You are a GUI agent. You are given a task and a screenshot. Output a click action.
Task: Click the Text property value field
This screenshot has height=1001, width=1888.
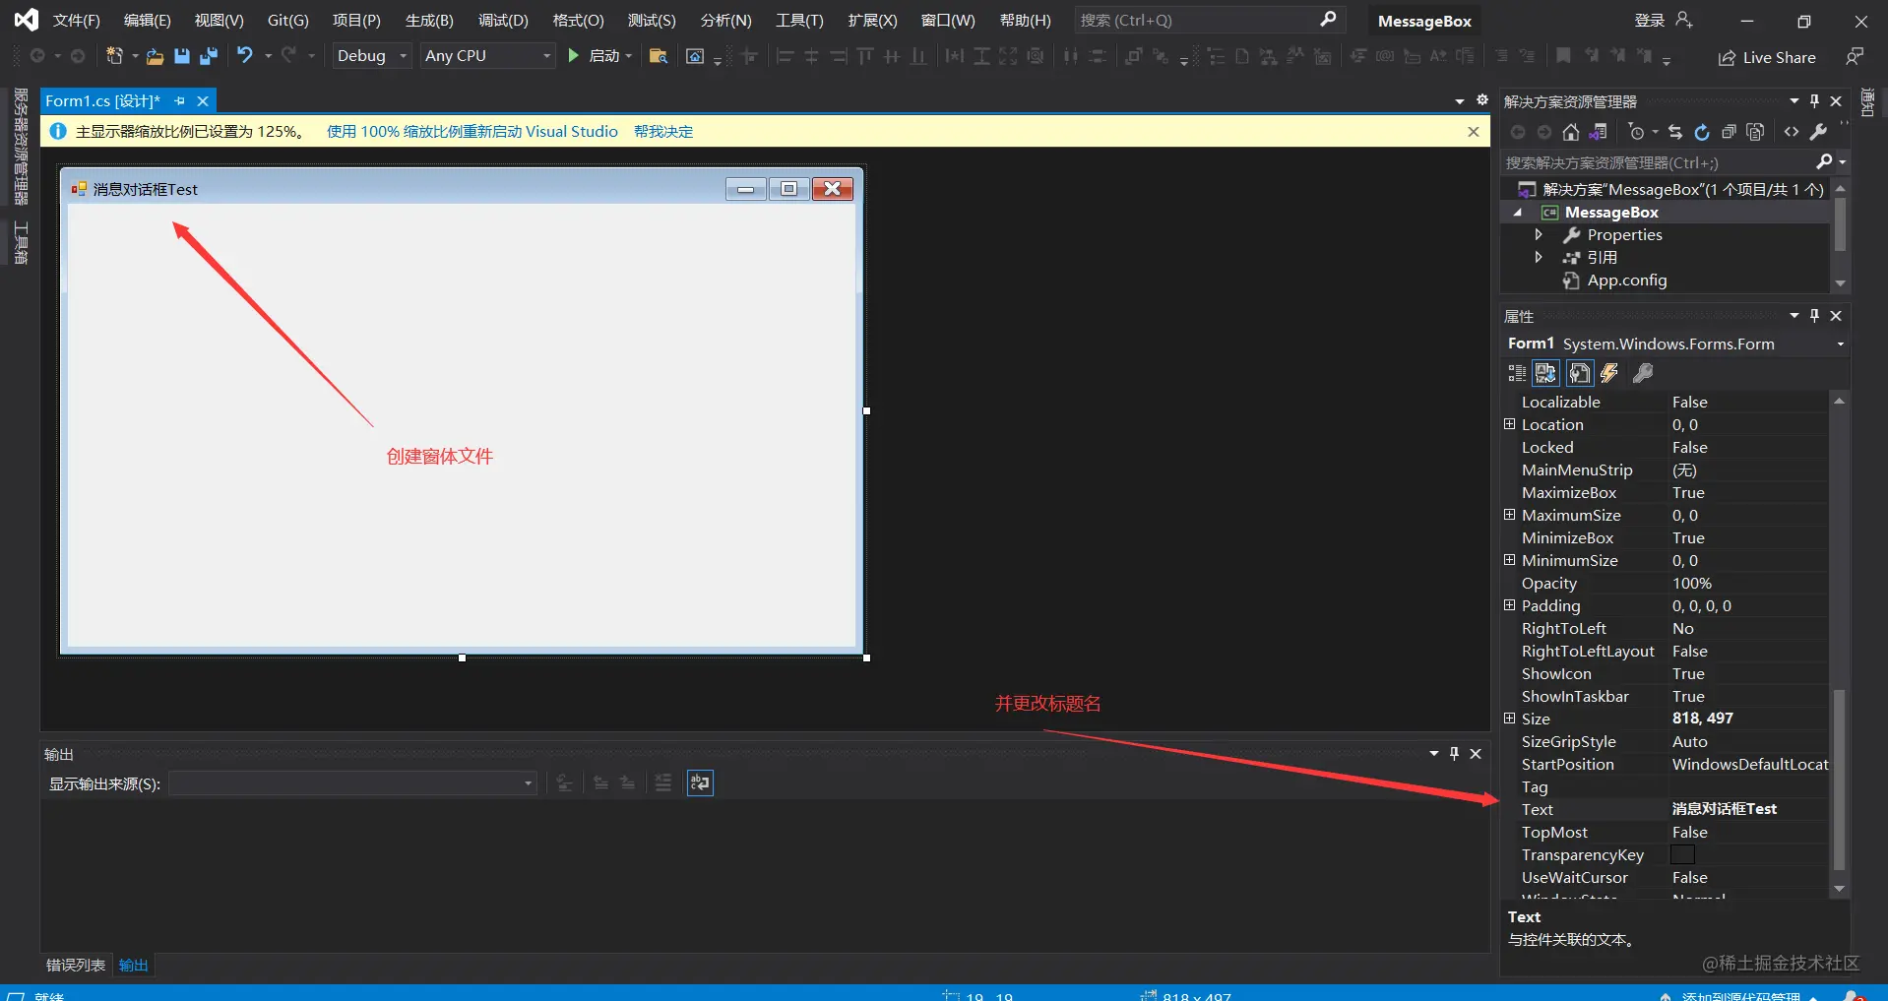1748,809
